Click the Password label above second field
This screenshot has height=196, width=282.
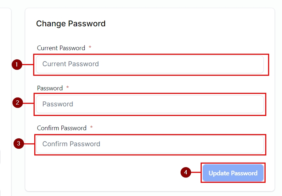pyautogui.click(x=50, y=88)
